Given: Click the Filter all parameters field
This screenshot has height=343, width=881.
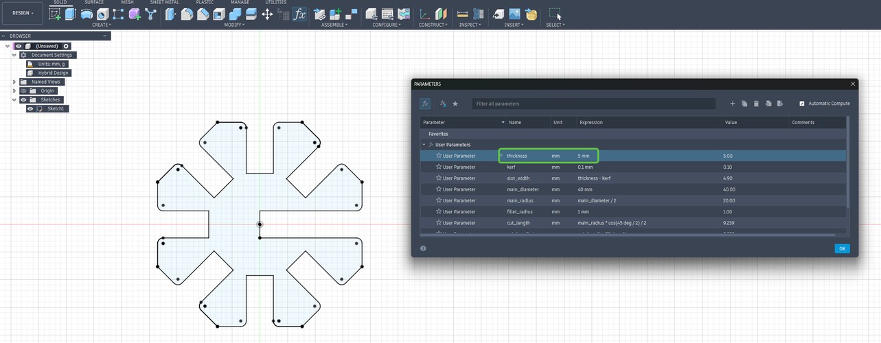Looking at the screenshot, I should [x=594, y=104].
